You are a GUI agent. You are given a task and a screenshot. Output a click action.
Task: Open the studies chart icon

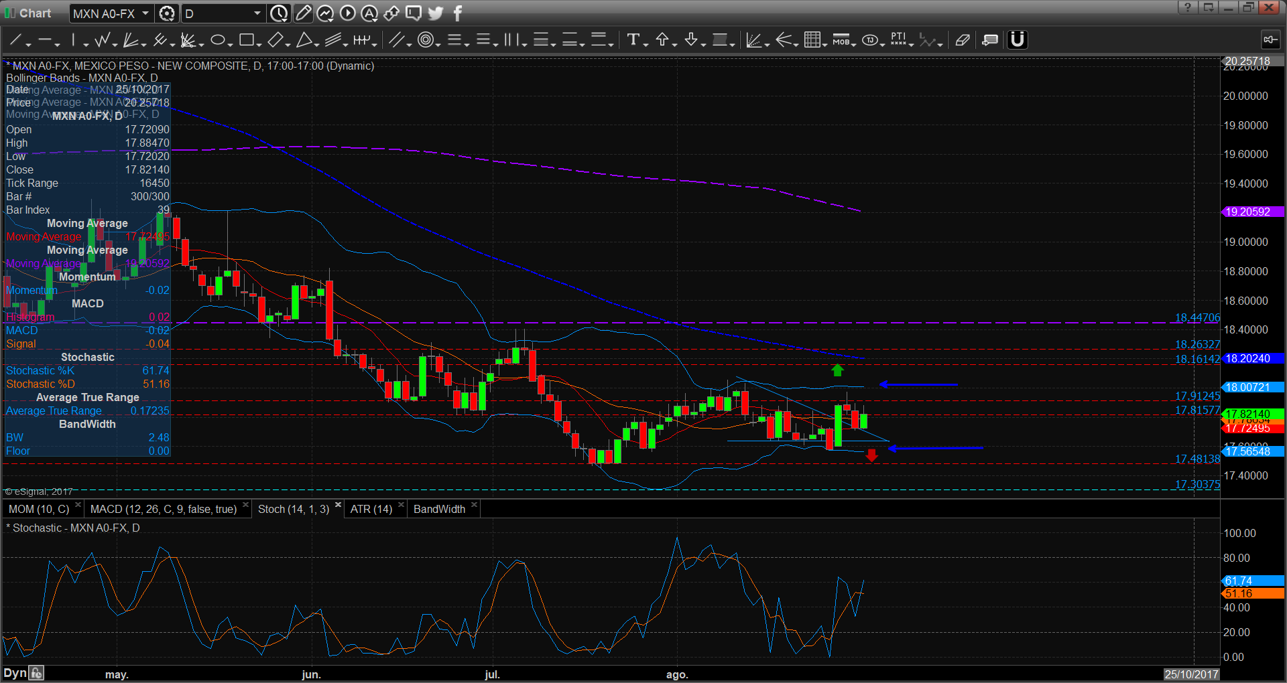325,13
